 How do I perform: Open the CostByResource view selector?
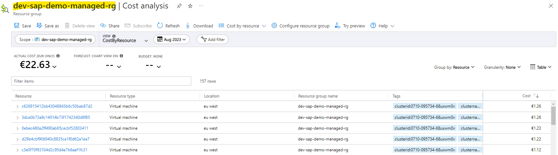click(x=125, y=40)
